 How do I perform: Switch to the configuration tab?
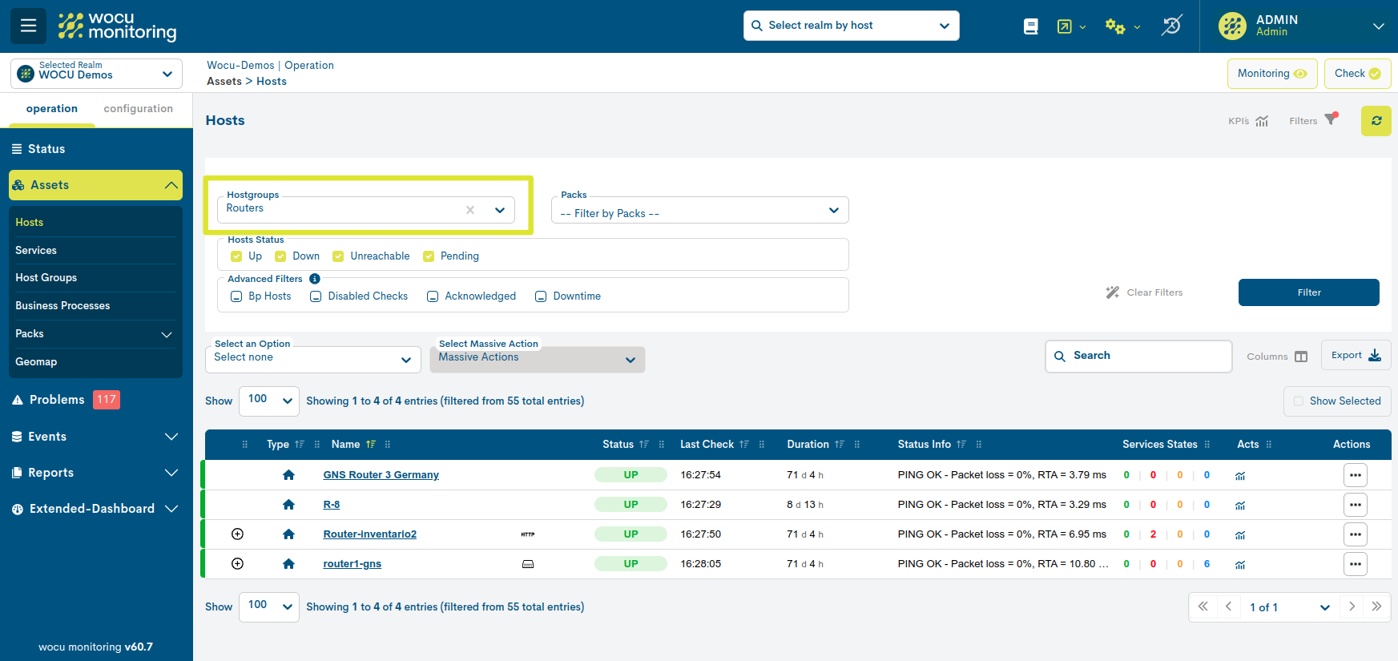(x=138, y=109)
